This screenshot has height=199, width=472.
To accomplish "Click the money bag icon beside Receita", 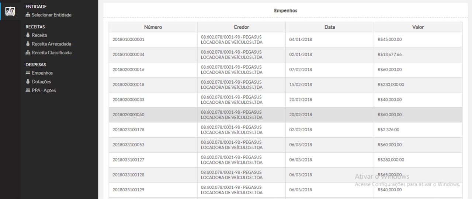I will (x=28, y=35).
